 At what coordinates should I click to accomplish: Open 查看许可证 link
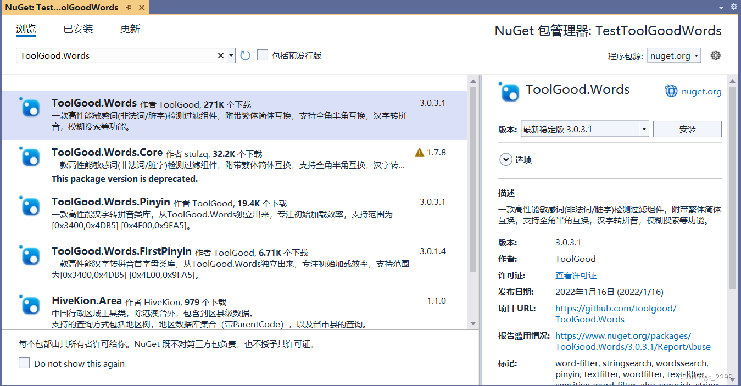click(x=576, y=275)
